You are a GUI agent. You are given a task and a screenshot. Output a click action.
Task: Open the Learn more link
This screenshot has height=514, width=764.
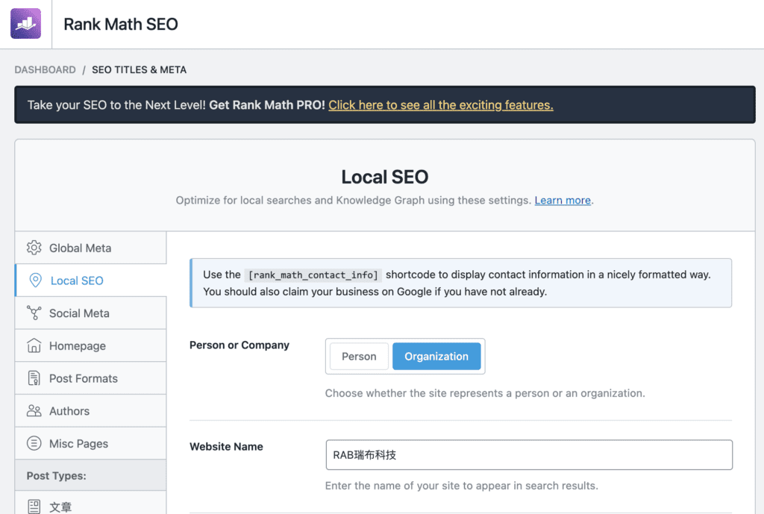tap(562, 200)
